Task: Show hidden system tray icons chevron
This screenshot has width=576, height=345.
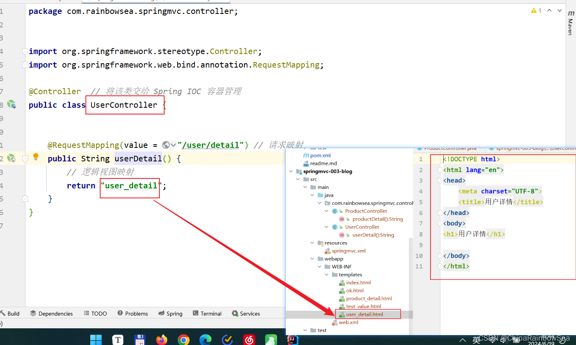Action: [x=463, y=340]
